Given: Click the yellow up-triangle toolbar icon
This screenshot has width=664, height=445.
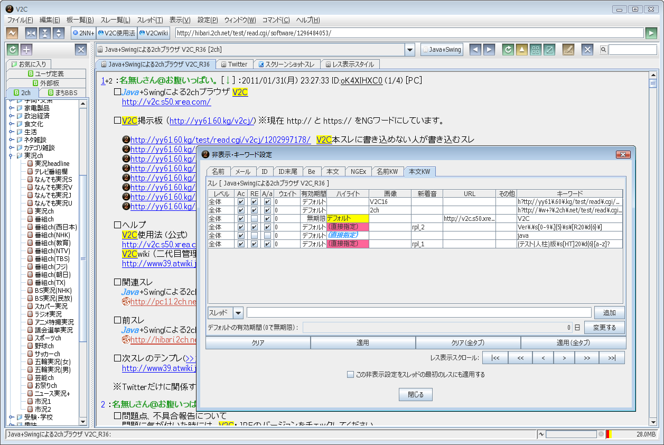Looking at the screenshot, I should [522, 50].
